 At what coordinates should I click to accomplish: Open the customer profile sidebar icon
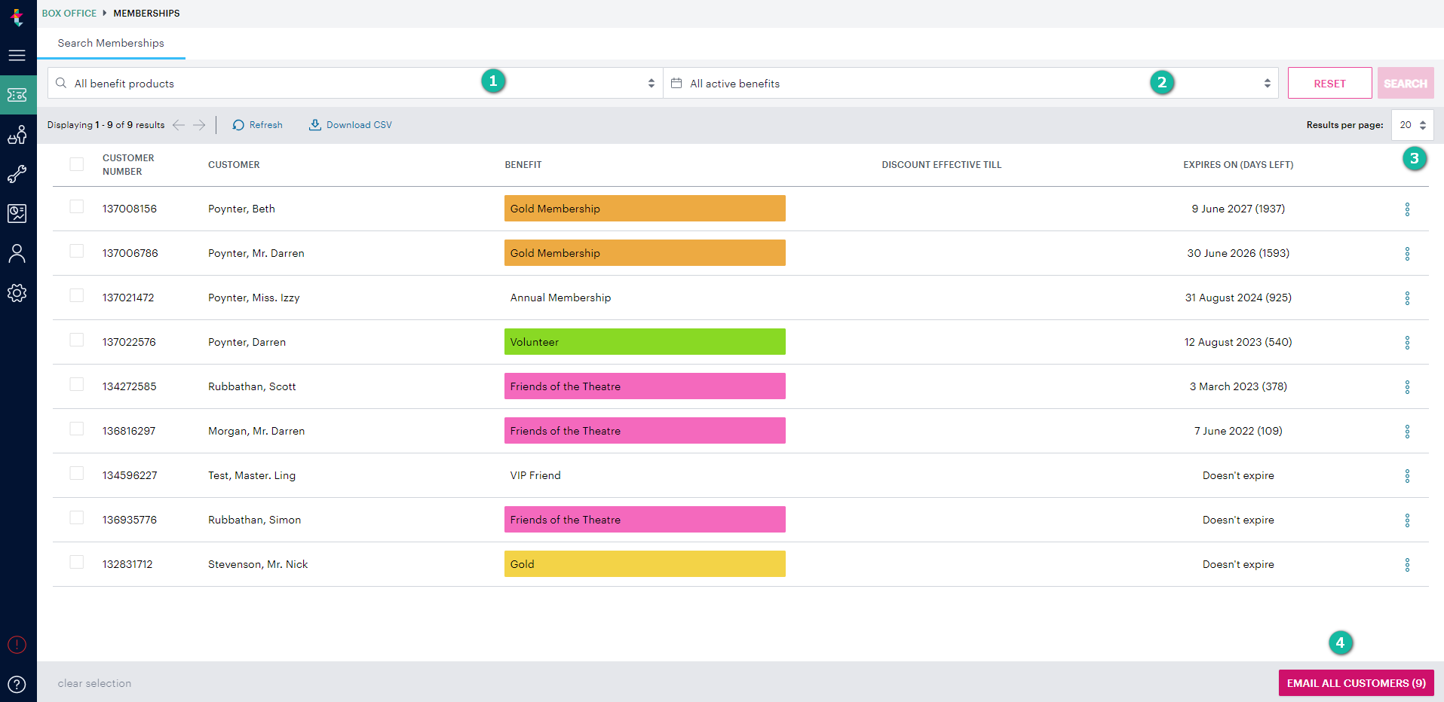pos(17,254)
